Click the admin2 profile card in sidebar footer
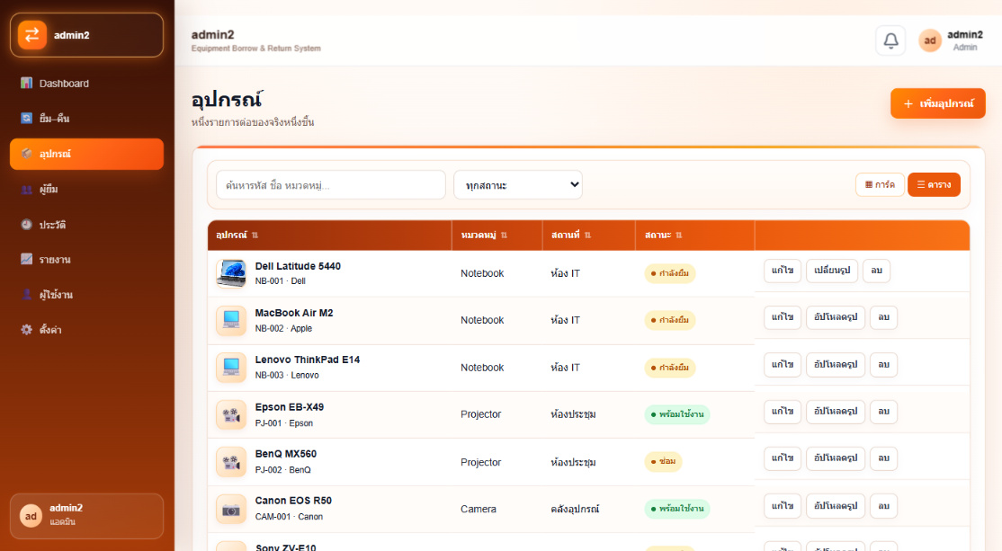1002x551 pixels. click(87, 516)
